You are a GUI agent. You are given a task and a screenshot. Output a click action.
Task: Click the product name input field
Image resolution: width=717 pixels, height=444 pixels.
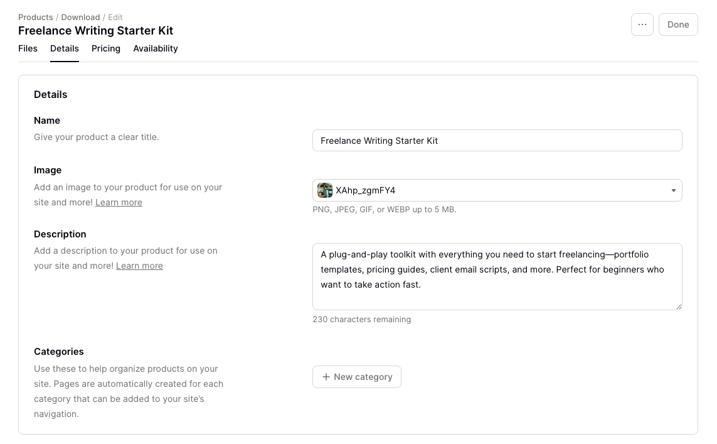497,140
